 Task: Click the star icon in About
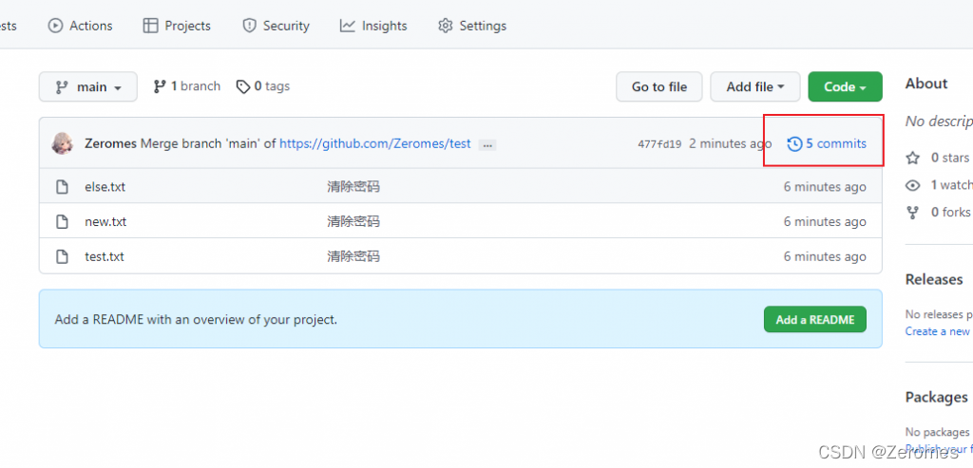pyautogui.click(x=912, y=159)
